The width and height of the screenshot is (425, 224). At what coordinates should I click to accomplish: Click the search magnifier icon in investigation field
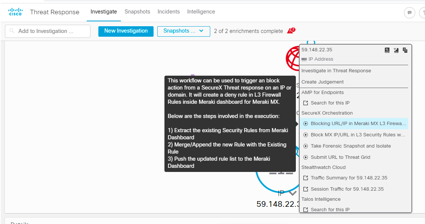[12, 31]
